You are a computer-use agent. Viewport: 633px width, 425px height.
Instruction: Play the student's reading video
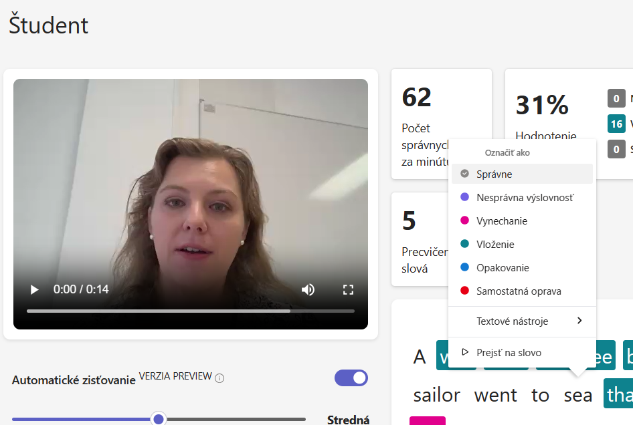point(34,289)
